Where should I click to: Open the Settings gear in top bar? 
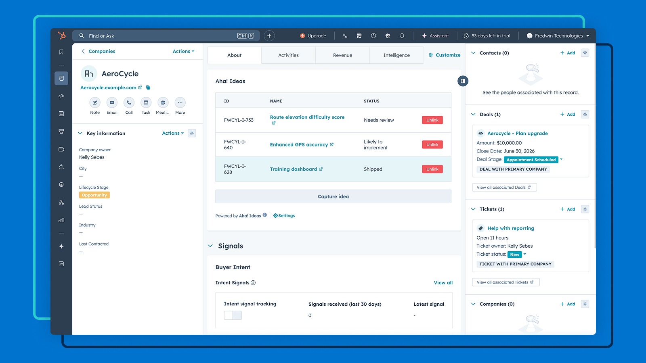coord(388,36)
